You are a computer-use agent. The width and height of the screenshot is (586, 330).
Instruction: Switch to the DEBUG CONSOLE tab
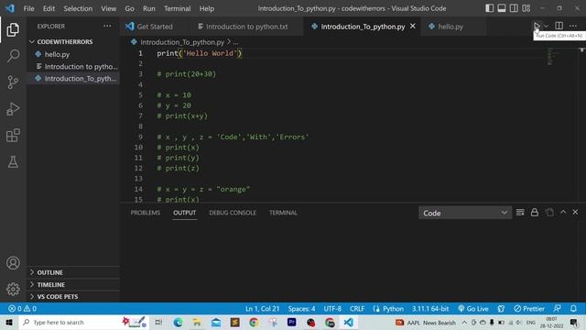pyautogui.click(x=233, y=213)
